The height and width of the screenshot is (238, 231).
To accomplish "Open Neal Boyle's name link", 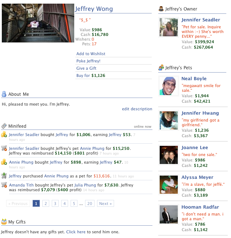I will (194, 78).
